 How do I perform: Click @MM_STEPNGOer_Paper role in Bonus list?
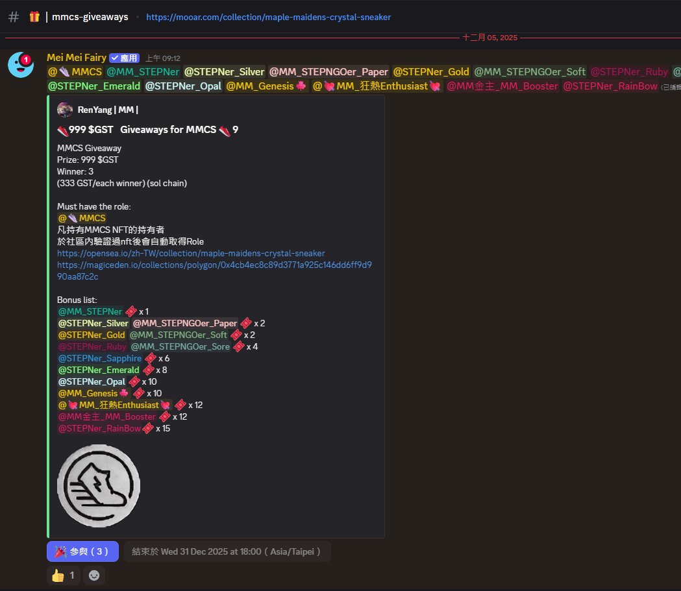click(184, 323)
